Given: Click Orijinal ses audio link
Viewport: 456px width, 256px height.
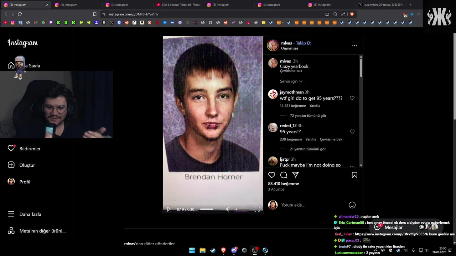Looking at the screenshot, I should [x=290, y=48].
